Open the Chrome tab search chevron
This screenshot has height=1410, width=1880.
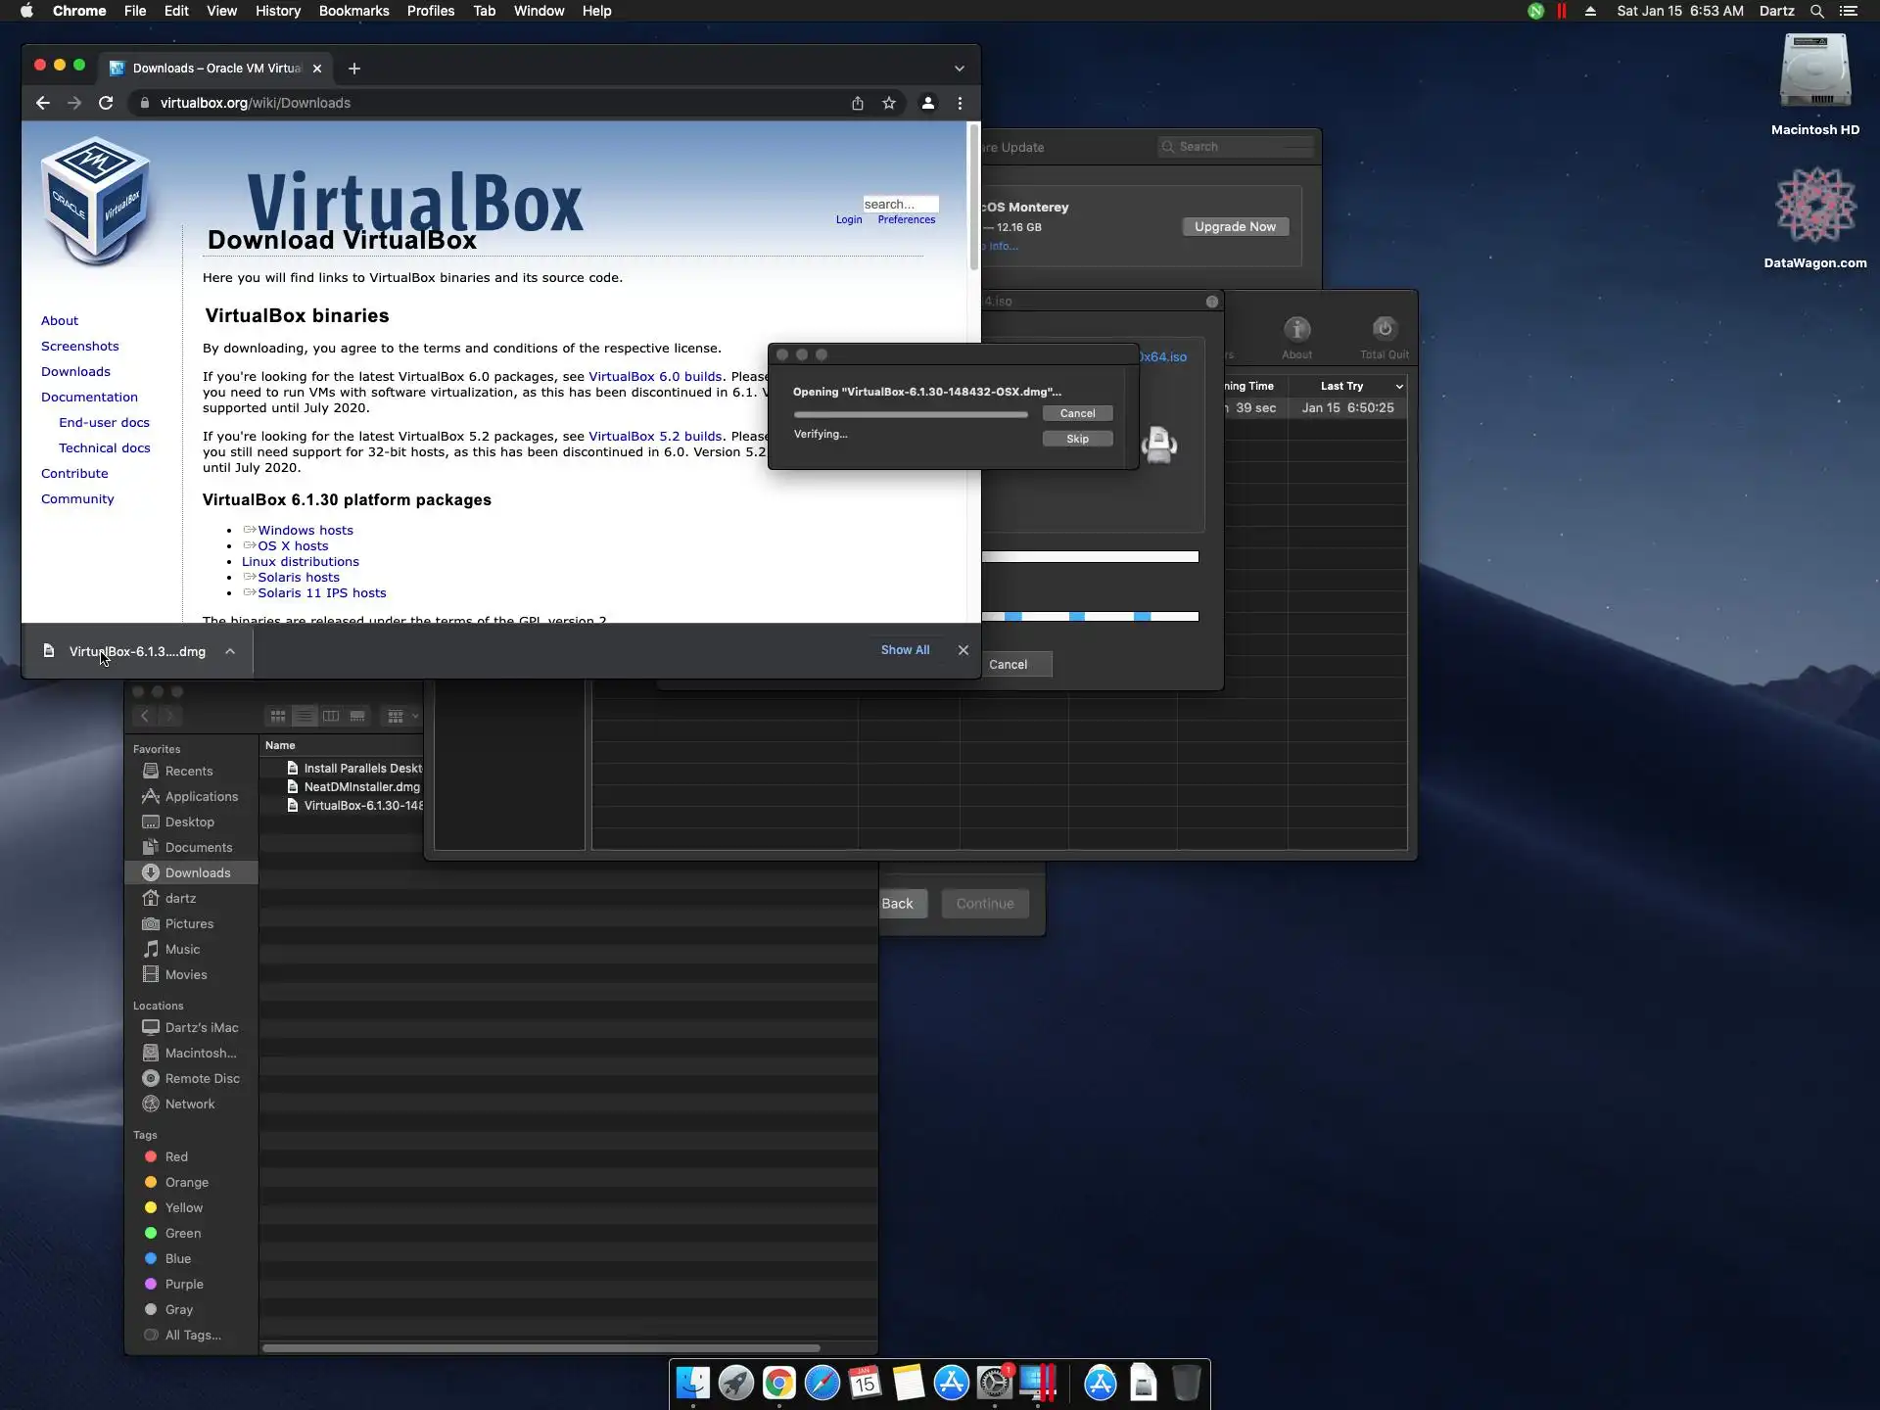pos(960,69)
